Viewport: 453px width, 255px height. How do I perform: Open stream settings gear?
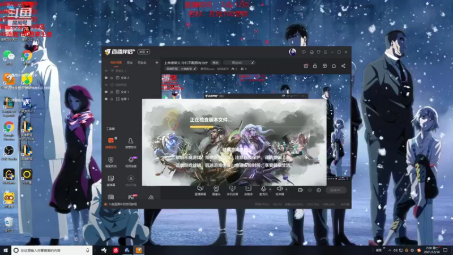319,190
